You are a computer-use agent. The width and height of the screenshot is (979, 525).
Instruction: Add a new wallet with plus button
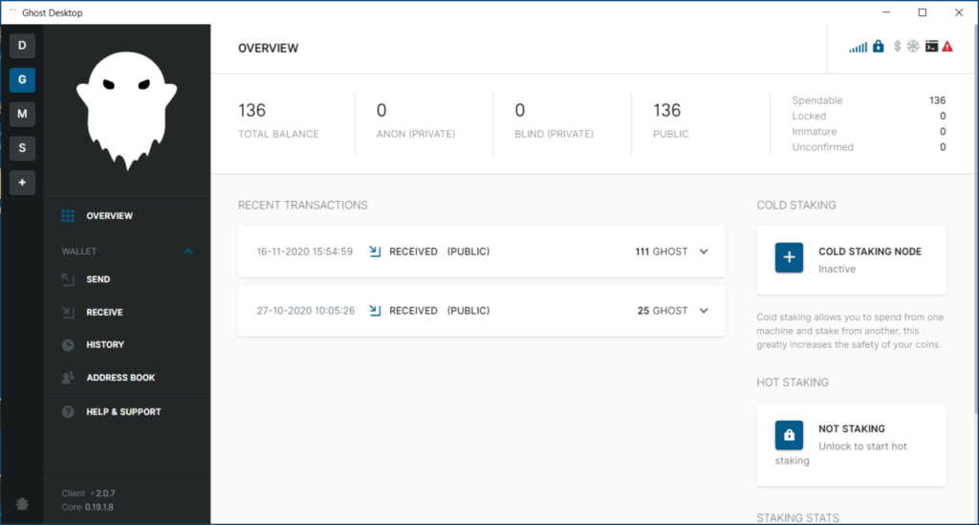point(22,182)
